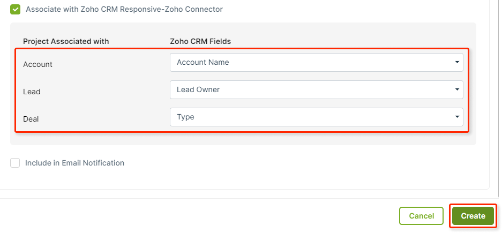Viewport: 502px width, 233px height.
Task: Uncheck Associate with Zoho CRM checkbox
Action: [x=15, y=9]
